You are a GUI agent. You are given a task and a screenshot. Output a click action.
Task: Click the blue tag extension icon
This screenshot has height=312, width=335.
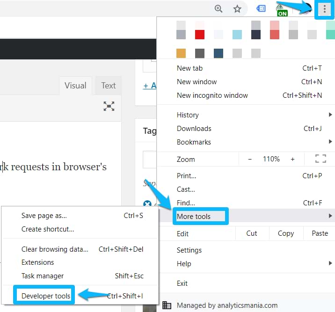click(261, 9)
